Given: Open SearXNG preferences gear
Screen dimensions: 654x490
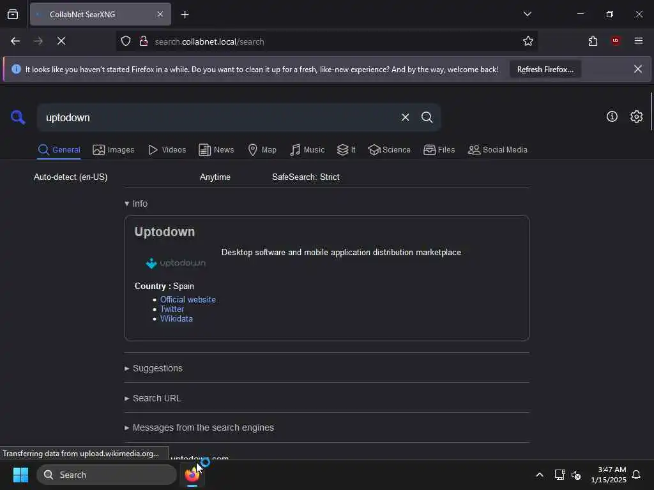Looking at the screenshot, I should [x=636, y=117].
